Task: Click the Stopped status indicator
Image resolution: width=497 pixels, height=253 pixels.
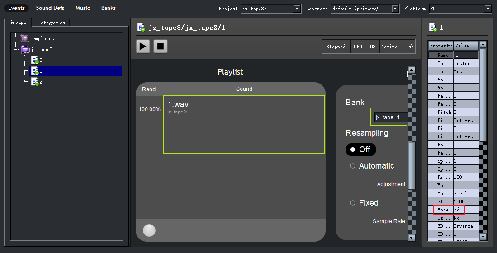Action: (x=336, y=47)
